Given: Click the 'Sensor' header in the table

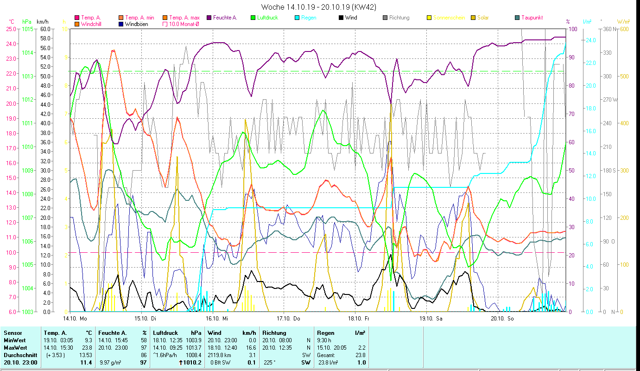Looking at the screenshot, I should (13, 333).
